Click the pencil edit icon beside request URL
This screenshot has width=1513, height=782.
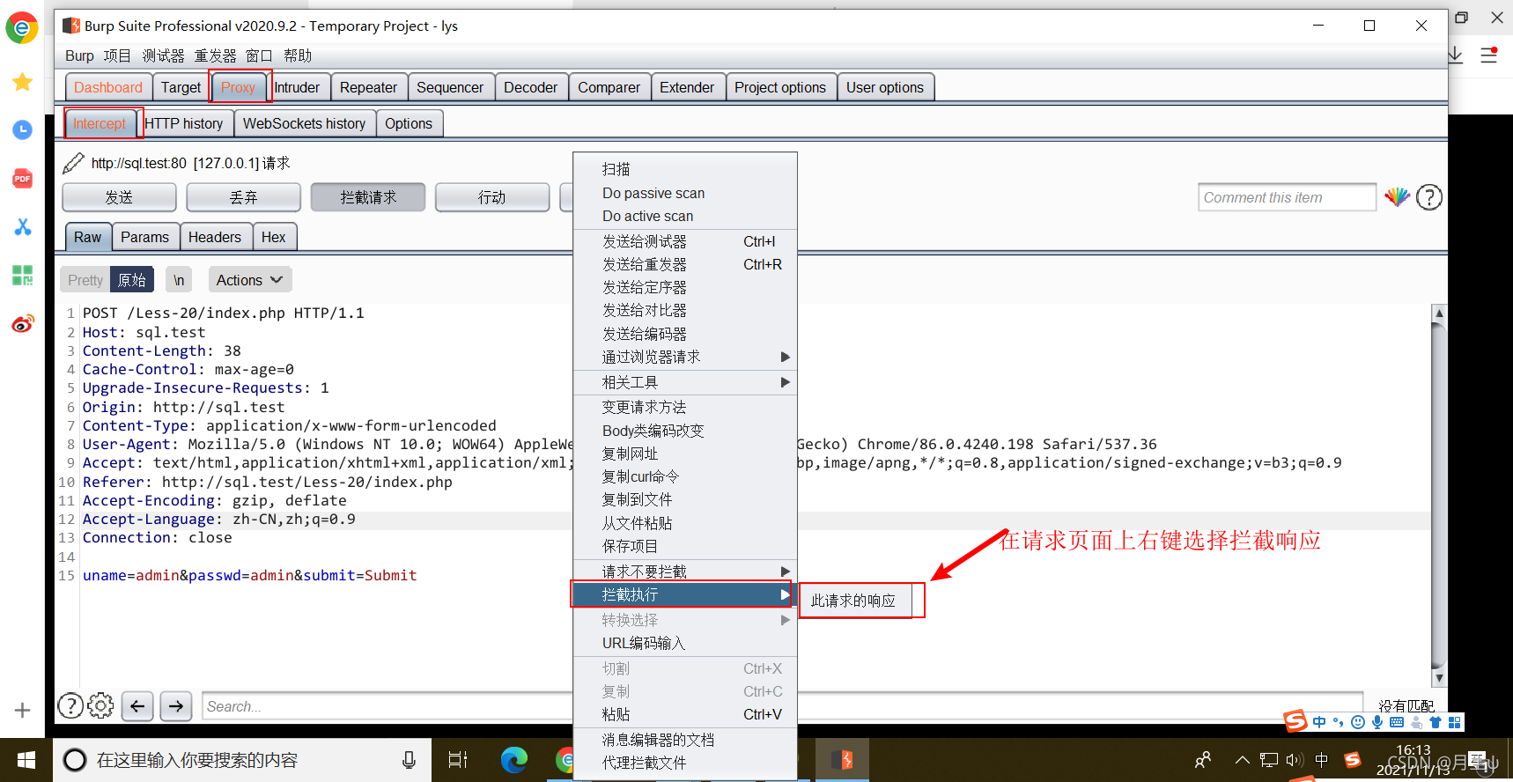point(74,163)
